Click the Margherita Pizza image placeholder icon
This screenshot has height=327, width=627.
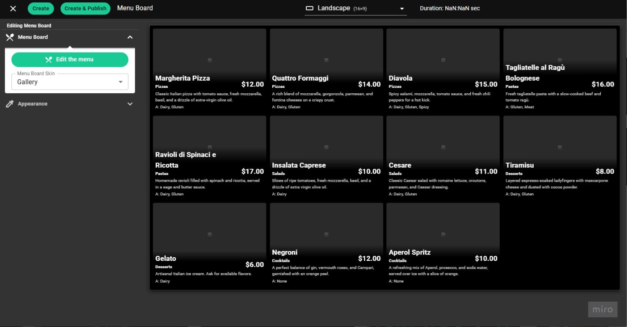tap(210, 60)
